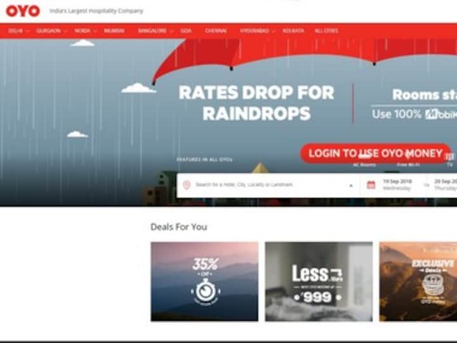This screenshot has height=343, width=457.
Task: Click the location pin icon in search
Action: 187,185
